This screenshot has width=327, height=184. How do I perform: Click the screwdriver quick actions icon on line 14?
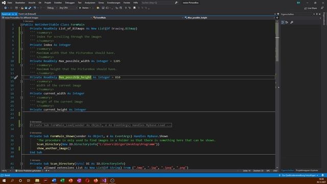[x=16, y=77]
